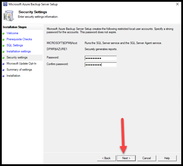Screen dimensions: 183x166
Task: Click green status dot beside SQL Settings
Action: click(x=3, y=46)
